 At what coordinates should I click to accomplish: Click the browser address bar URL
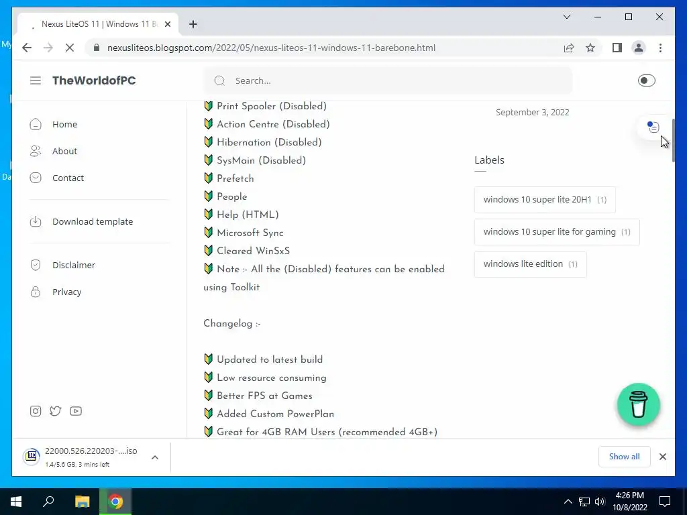click(271, 48)
